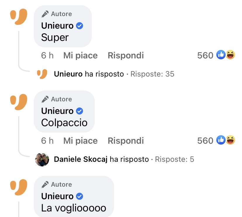
Task: Click verified badge on the "Super" comment
Action: click(79, 26)
